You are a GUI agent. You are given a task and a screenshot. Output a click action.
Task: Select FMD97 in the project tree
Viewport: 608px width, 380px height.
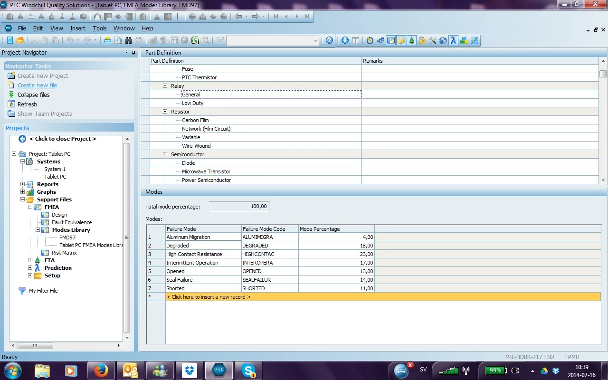pos(67,237)
